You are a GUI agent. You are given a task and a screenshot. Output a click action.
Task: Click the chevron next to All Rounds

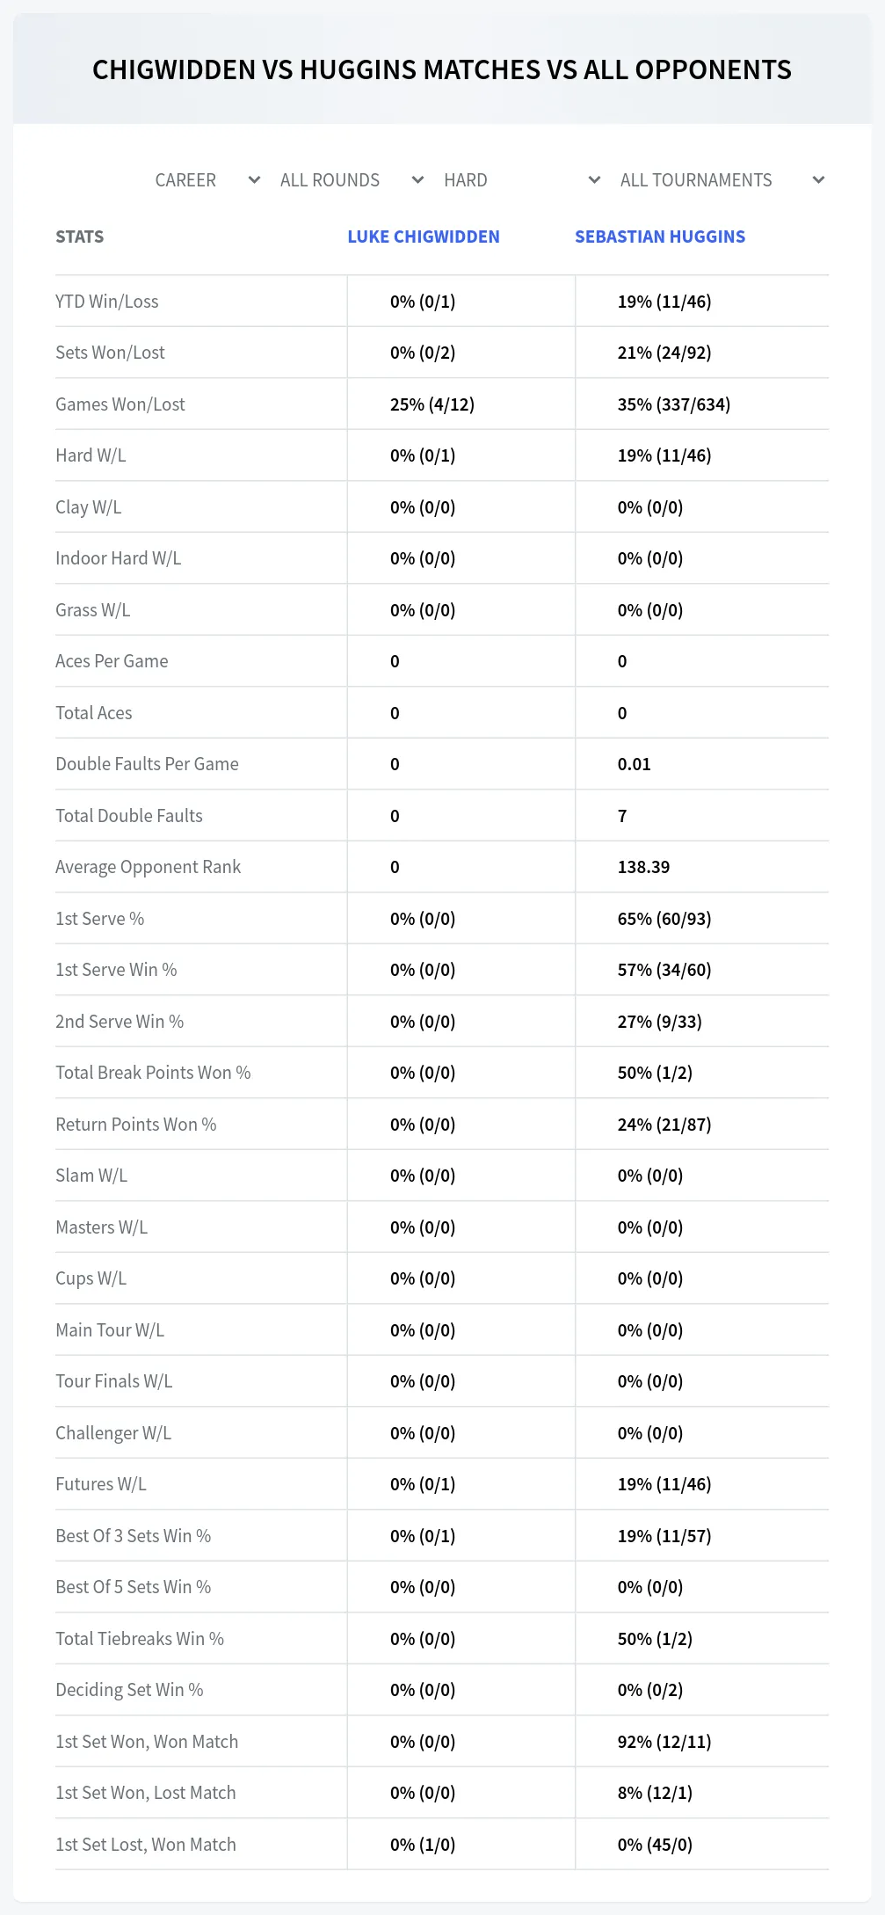tap(417, 180)
